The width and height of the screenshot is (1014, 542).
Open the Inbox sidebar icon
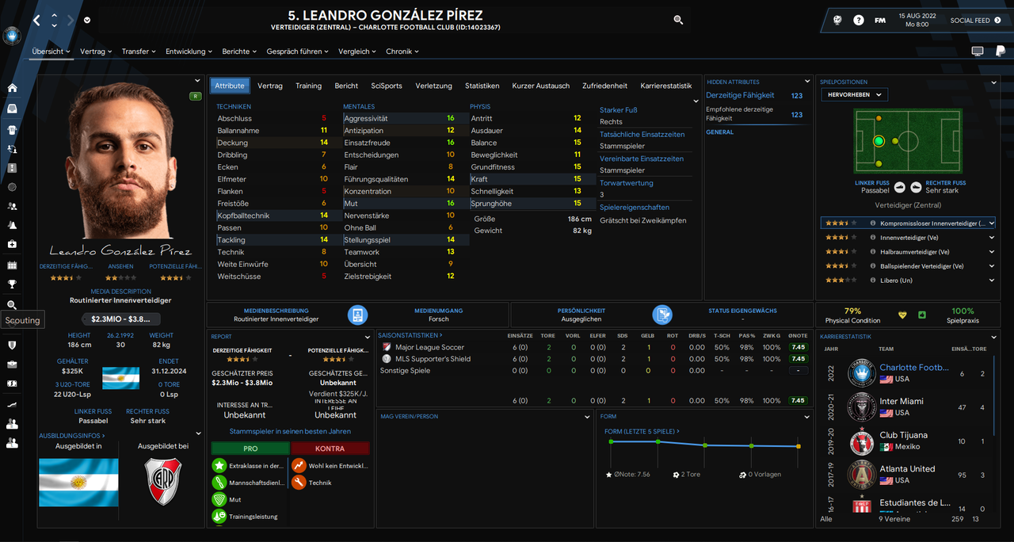[x=12, y=109]
